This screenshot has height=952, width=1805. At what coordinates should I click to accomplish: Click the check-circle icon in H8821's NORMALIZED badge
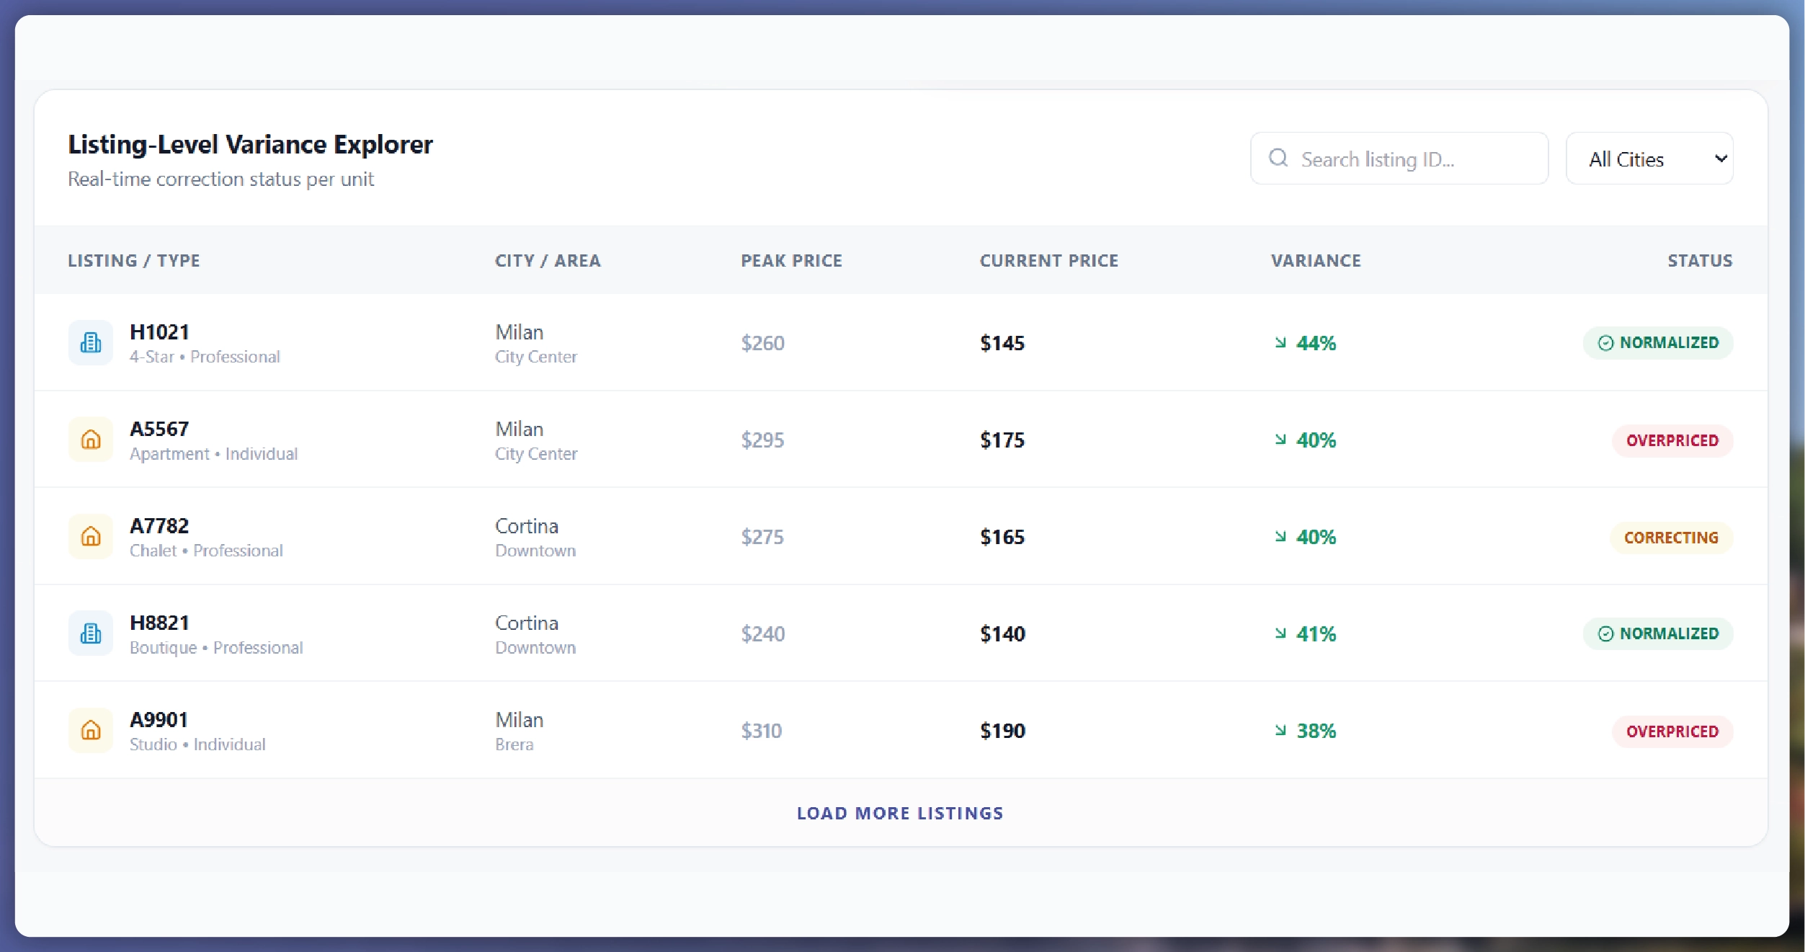pyautogui.click(x=1605, y=633)
